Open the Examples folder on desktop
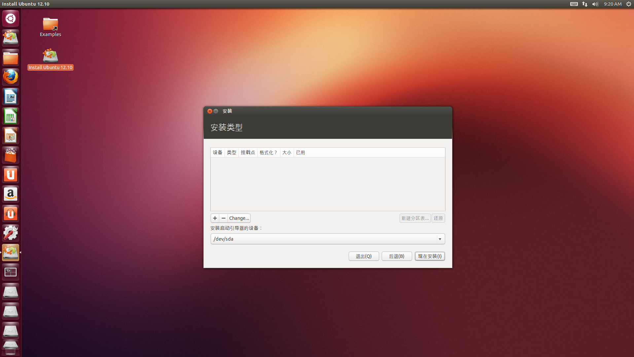The height and width of the screenshot is (357, 634). point(51,27)
